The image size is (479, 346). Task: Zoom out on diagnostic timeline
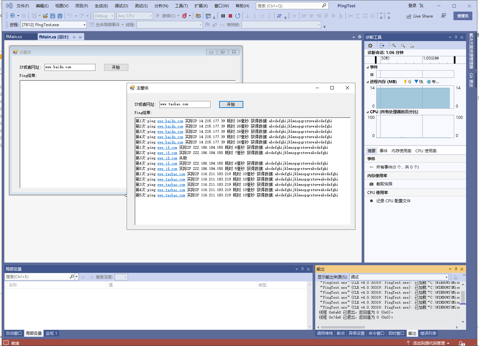click(x=403, y=46)
